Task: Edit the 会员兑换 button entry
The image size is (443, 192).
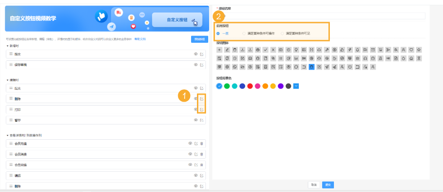Action: 196,165
